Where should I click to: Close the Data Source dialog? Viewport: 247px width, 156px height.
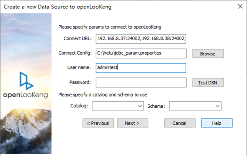[240, 7]
